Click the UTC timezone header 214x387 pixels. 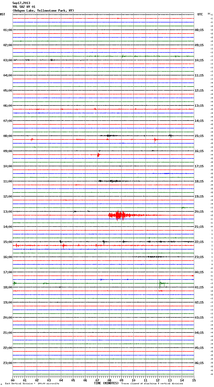200,14
